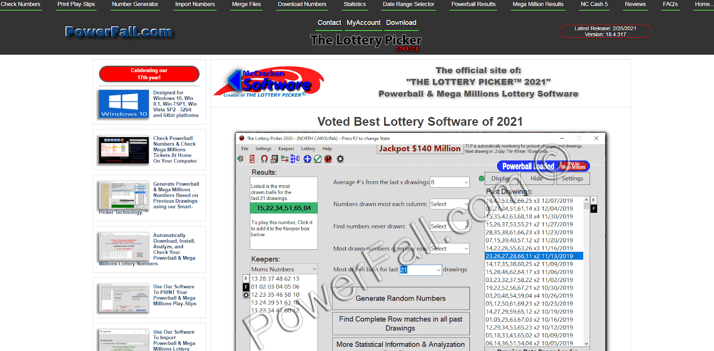The image size is (714, 351).
Task: Click the blue plus circle toolbar icon
Action: point(307,159)
